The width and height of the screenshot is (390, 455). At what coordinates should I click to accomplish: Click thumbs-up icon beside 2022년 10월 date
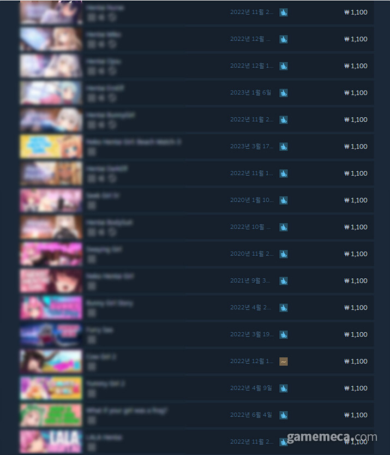click(x=283, y=227)
